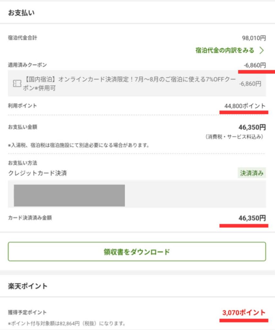Click the お支払い section header
The width and height of the screenshot is (275, 330).
click(21, 13)
